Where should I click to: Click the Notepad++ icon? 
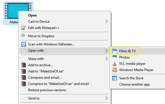pos(23,28)
